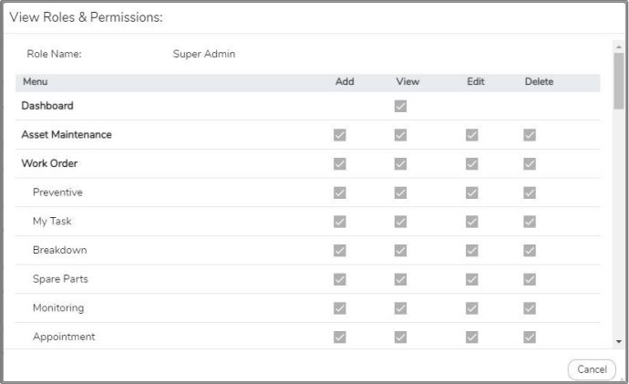This screenshot has height=384, width=629.
Task: Uncheck Asset Maintenance Add checkbox
Action: [x=340, y=135]
